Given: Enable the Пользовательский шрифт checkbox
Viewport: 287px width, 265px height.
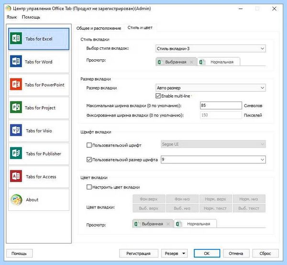Looking at the screenshot, I should click(89, 145).
